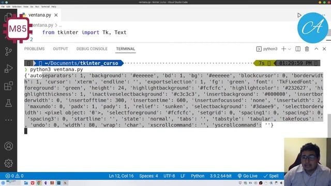The image size is (331, 186).
Task: Kill the terminal with trash icon
Action: 307,49
